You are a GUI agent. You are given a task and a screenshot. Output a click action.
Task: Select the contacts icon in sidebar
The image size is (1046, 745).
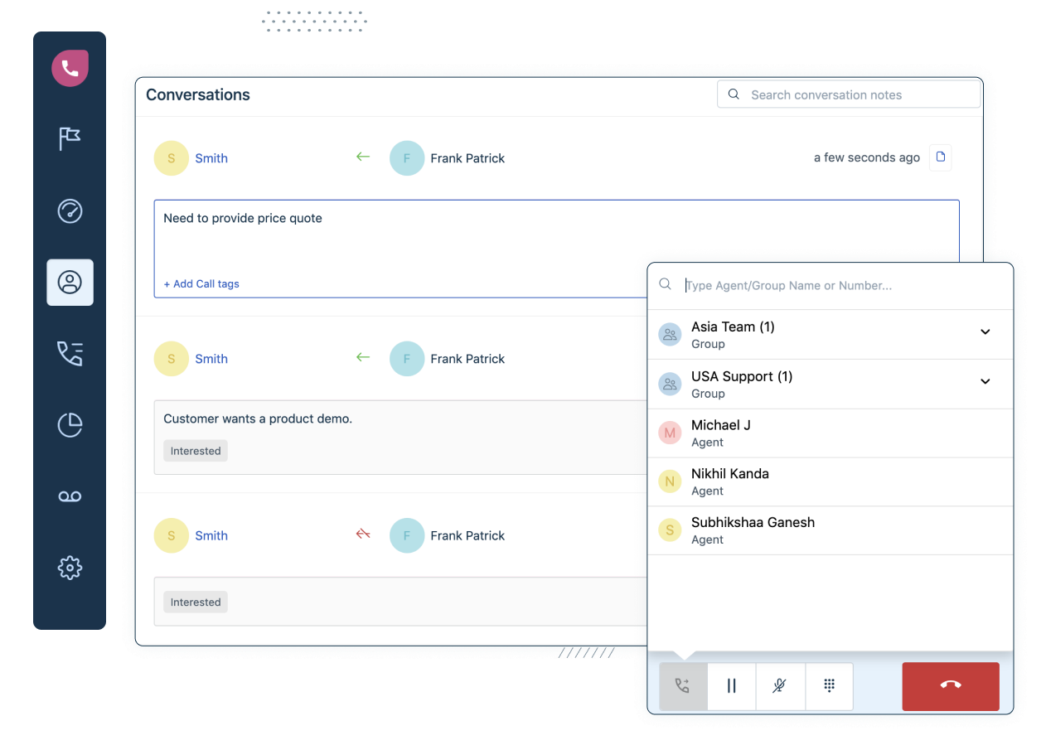[x=70, y=282]
